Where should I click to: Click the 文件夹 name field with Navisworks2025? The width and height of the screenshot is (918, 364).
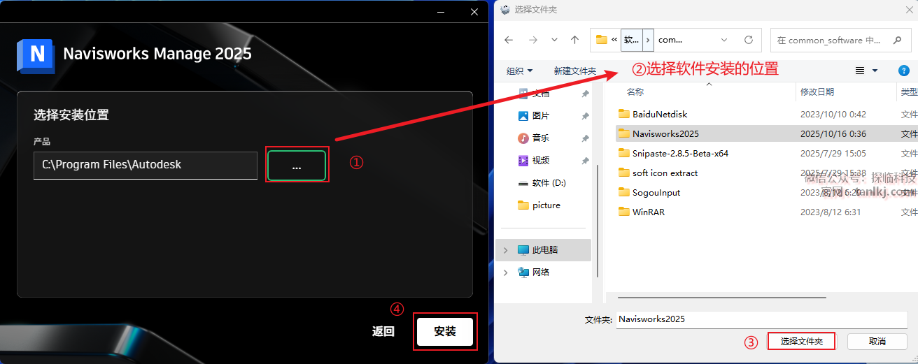pyautogui.click(x=762, y=319)
